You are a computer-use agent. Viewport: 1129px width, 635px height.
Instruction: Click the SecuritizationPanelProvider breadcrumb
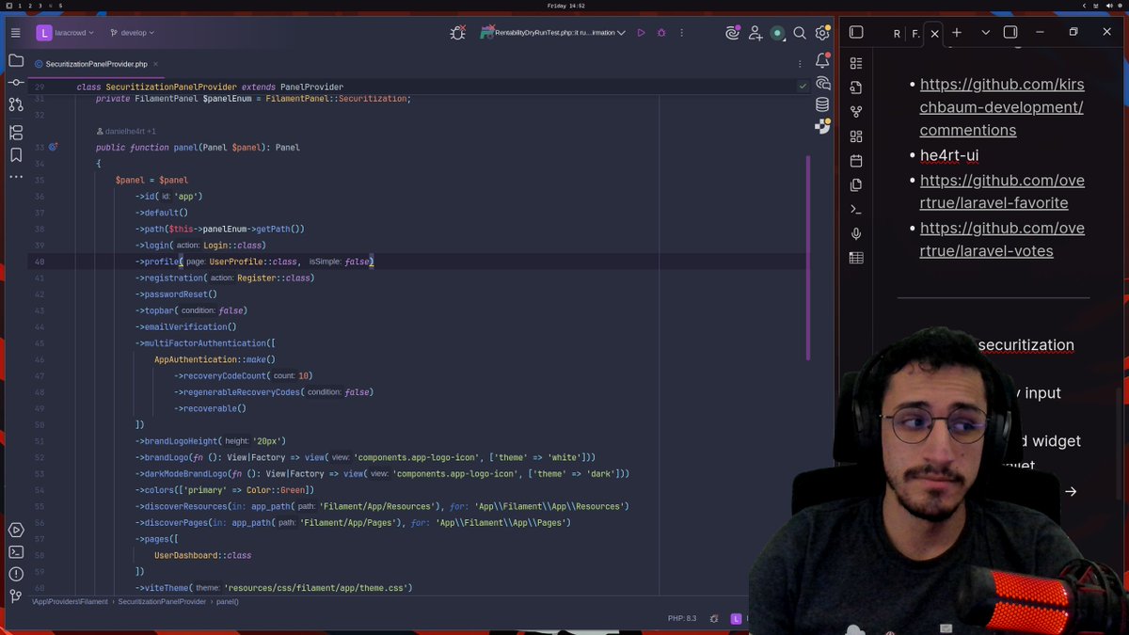click(x=162, y=601)
